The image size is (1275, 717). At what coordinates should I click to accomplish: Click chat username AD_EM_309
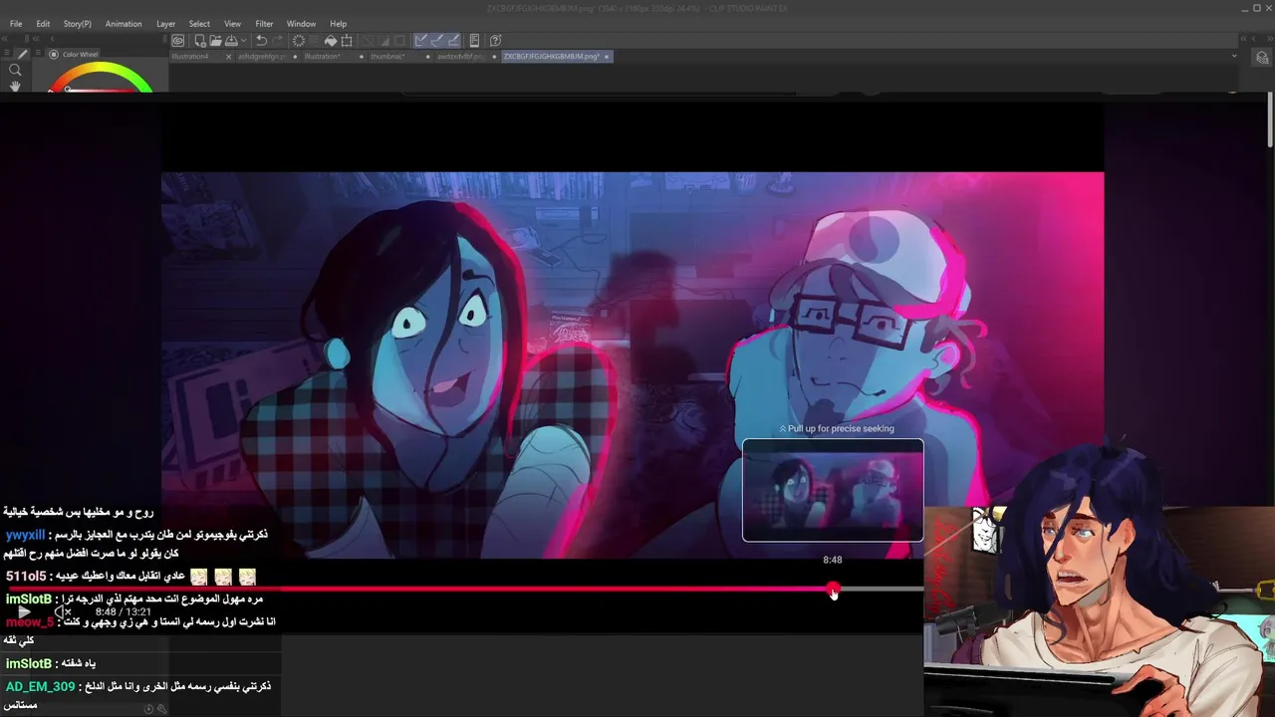[41, 686]
